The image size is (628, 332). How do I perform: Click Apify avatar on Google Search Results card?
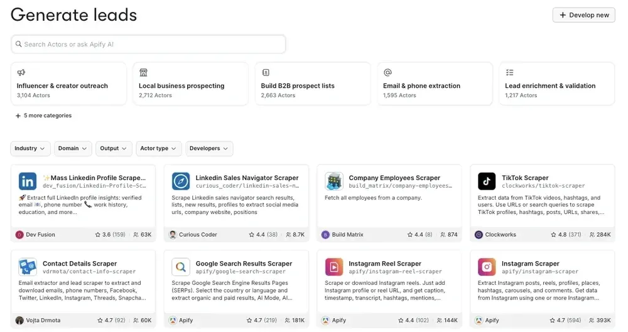coord(173,320)
